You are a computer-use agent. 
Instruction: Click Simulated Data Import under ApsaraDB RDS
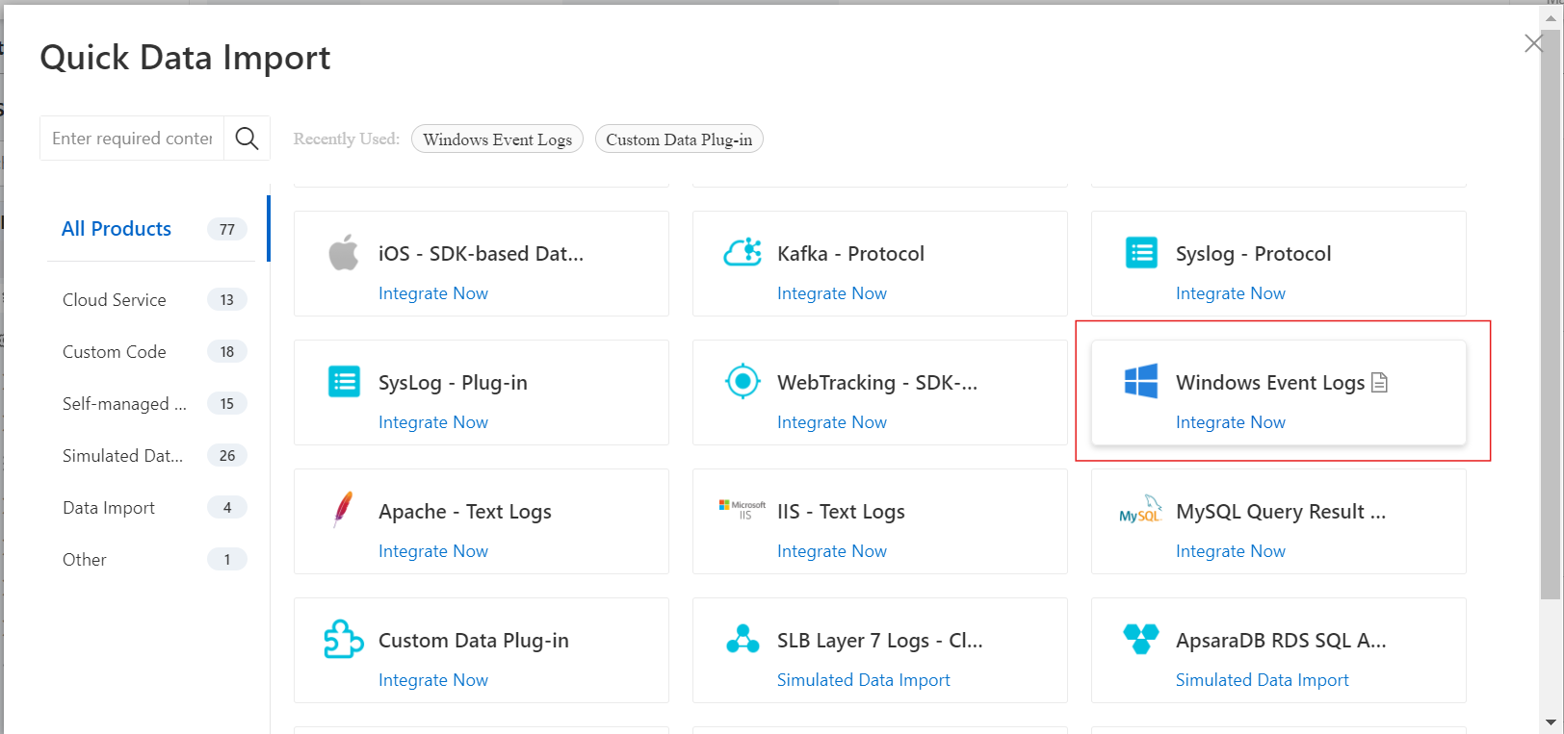pos(1263,680)
